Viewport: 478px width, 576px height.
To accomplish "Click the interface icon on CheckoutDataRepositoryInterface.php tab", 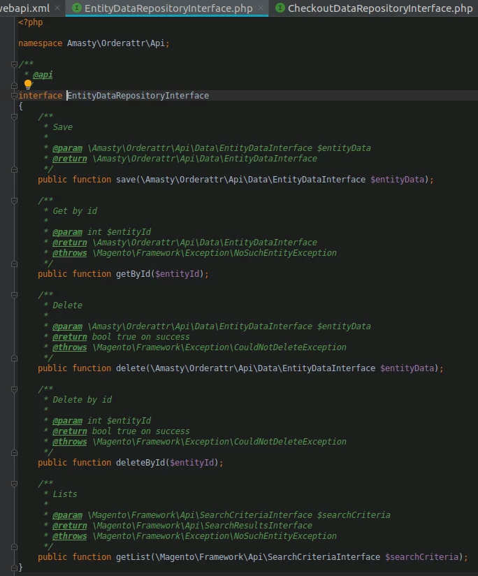I will tap(280, 8).
